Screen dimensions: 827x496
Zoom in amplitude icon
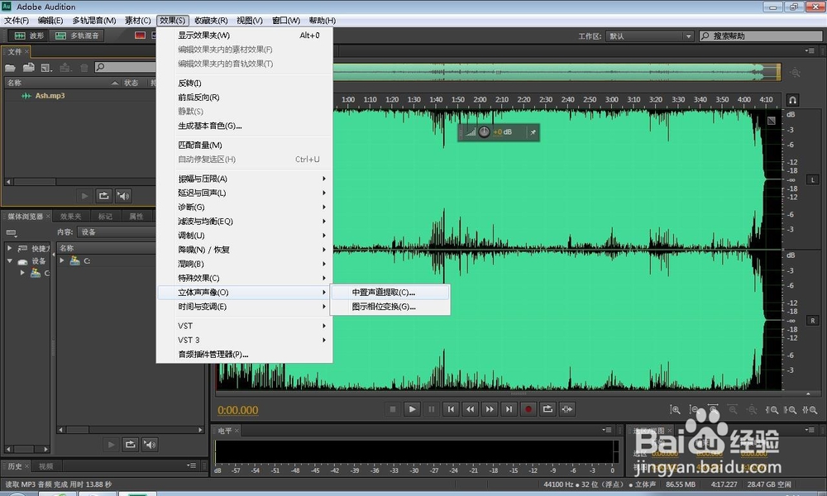pos(675,409)
